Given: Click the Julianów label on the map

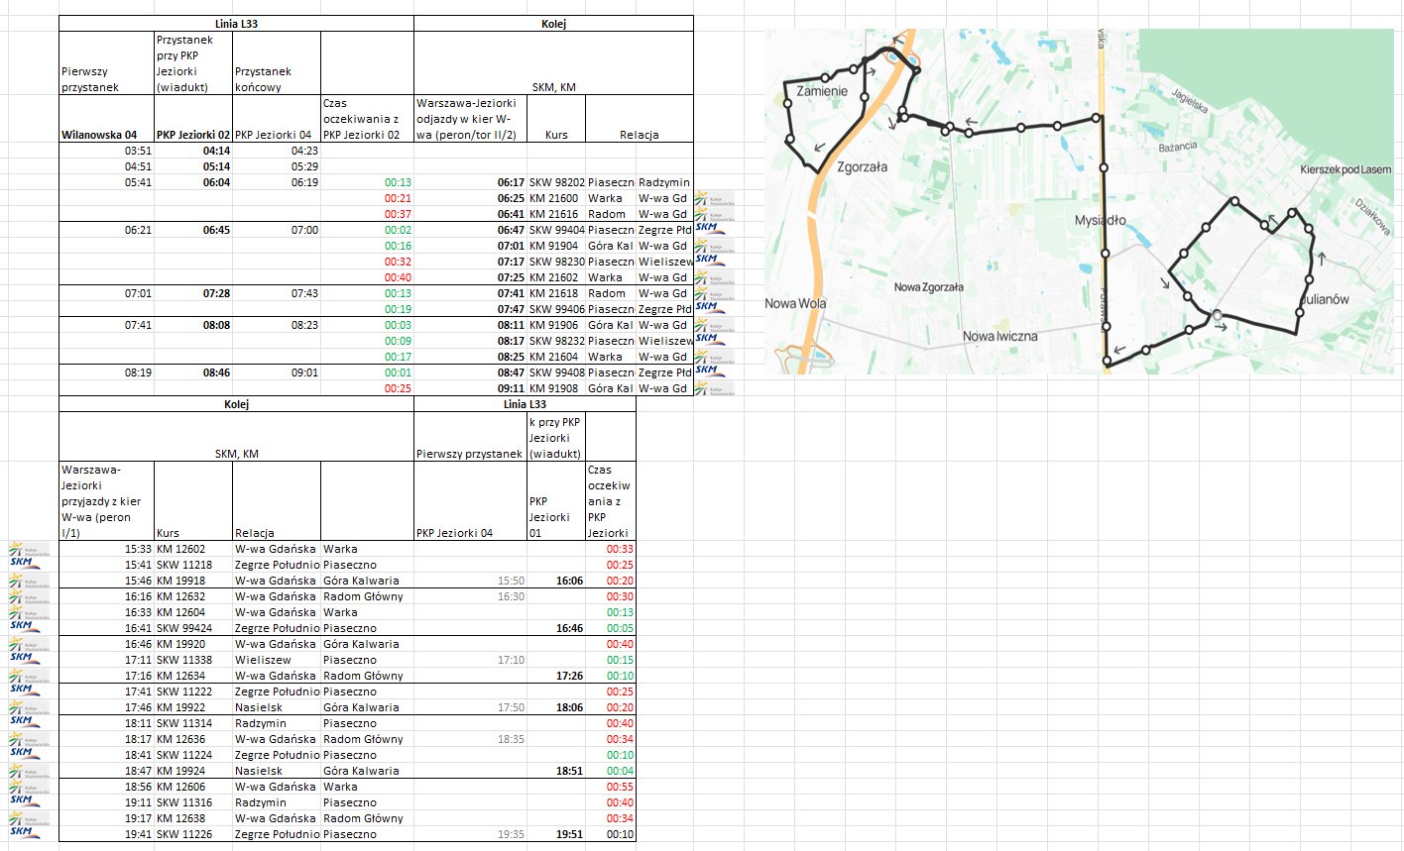Looking at the screenshot, I should 1325,299.
